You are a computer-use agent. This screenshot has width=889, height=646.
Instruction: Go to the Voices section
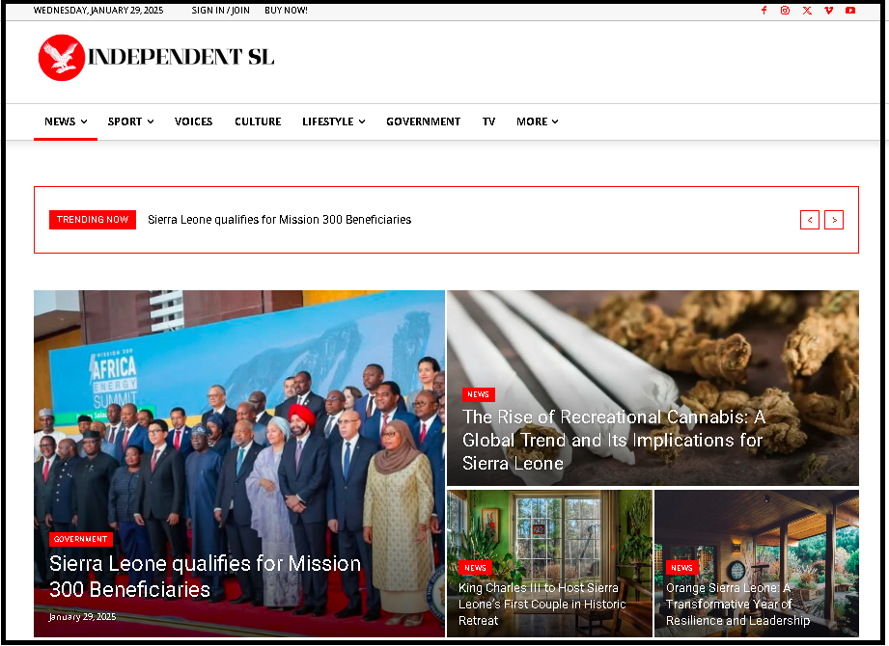(x=193, y=121)
